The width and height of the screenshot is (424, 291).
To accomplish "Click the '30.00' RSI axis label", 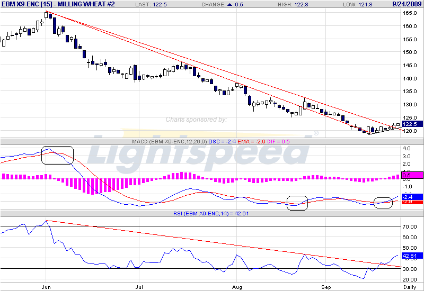I will 410,269.
